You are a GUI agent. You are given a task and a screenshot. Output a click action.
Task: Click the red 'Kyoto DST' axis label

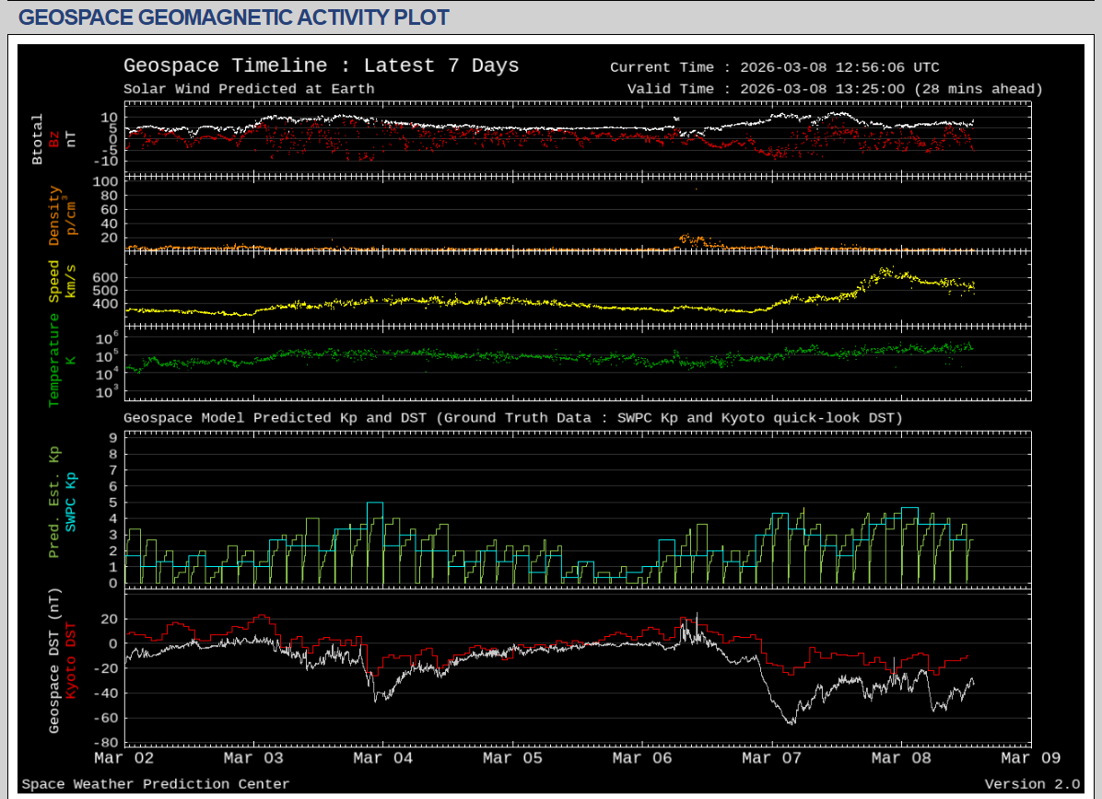(x=71, y=661)
